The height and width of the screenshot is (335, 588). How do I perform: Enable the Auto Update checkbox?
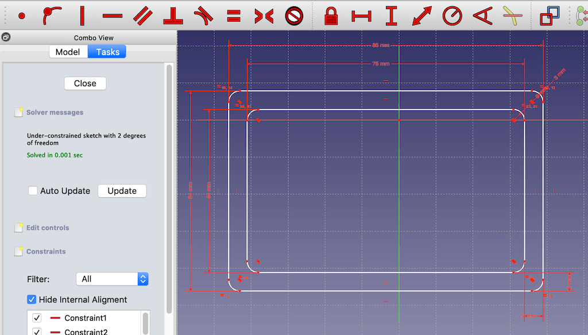click(33, 191)
